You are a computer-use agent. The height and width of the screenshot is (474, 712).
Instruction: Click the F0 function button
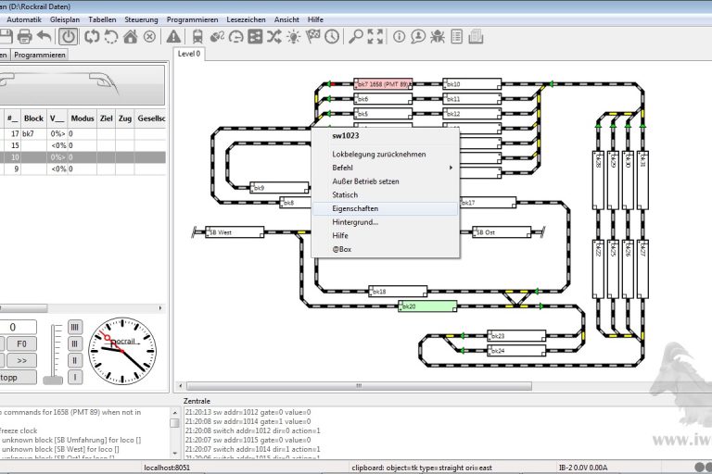21,343
